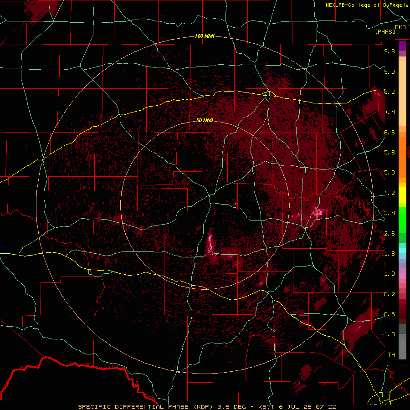The image size is (410, 410).
Task: Click the 8.2 value on the color scale
Action: click(x=389, y=92)
